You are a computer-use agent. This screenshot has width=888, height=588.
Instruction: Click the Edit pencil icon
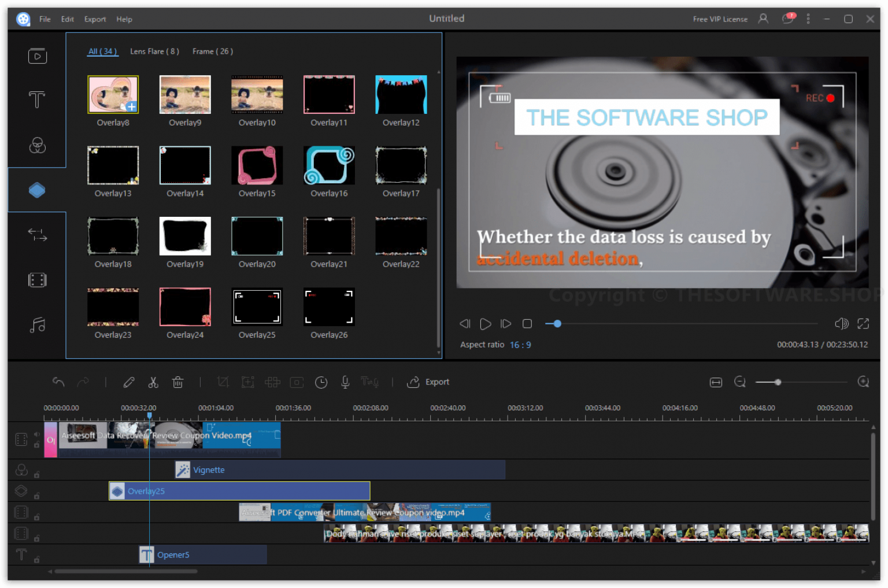pyautogui.click(x=129, y=382)
